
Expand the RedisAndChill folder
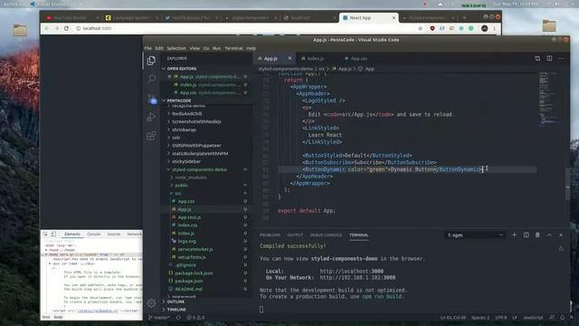[187, 114]
